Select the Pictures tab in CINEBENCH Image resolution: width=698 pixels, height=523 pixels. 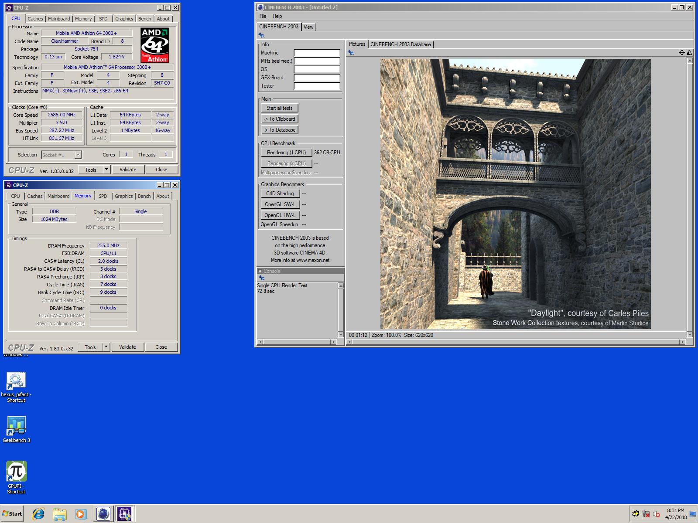point(357,44)
